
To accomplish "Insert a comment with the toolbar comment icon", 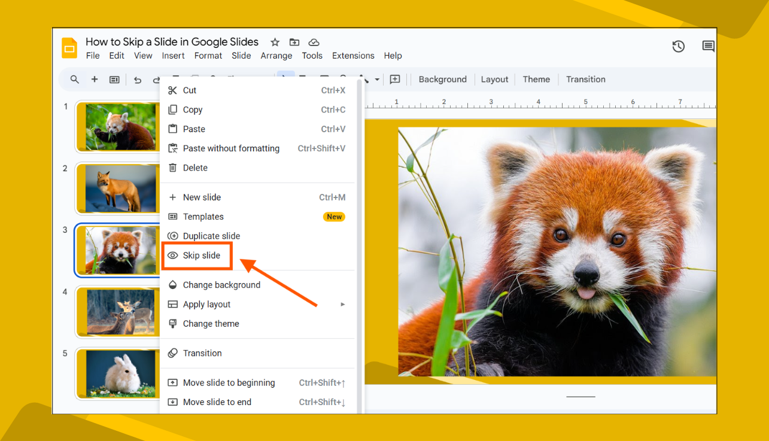I will pos(395,79).
